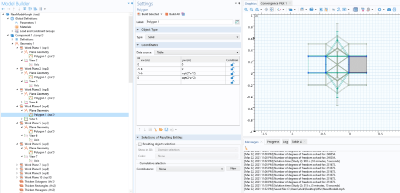Viewport: 400px width, 193px height.
Task: Click the Load from File folder icon
Action: pyautogui.click(x=160, y=130)
